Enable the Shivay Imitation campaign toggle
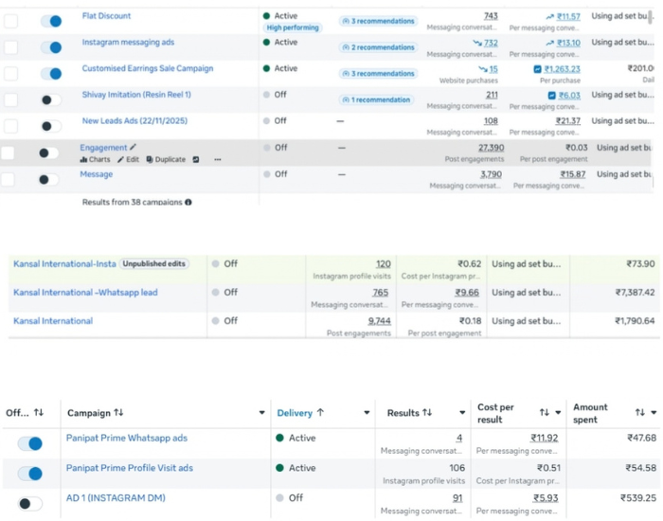Image resolution: width=663 pixels, height=521 pixels. [51, 99]
